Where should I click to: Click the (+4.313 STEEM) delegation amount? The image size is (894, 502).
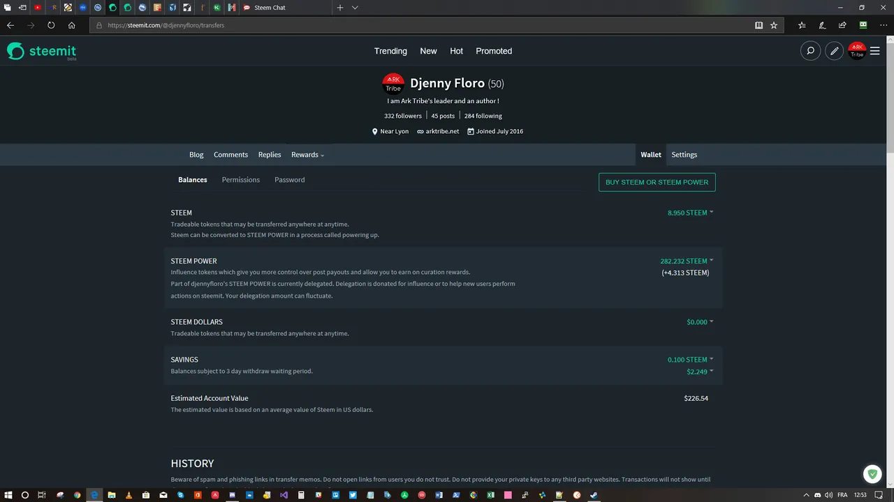(x=685, y=273)
